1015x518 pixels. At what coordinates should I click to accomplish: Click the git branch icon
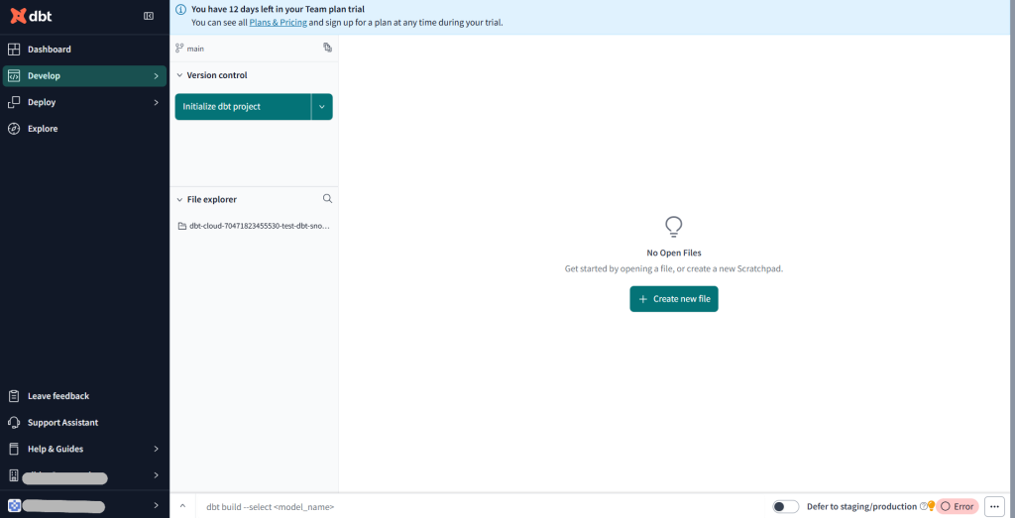point(180,48)
